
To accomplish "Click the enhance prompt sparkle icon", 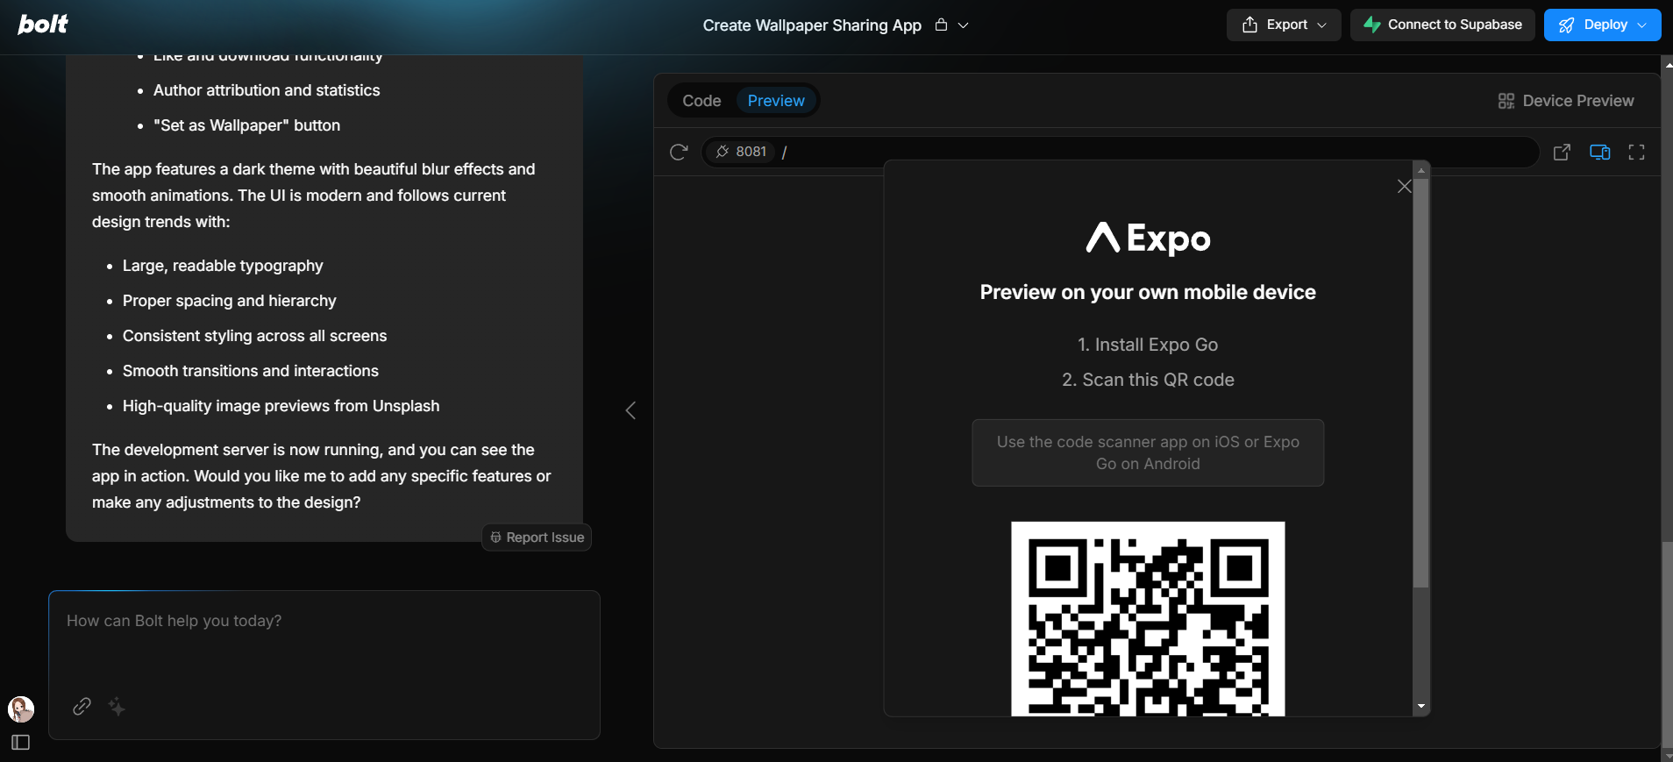I will pyautogui.click(x=117, y=706).
